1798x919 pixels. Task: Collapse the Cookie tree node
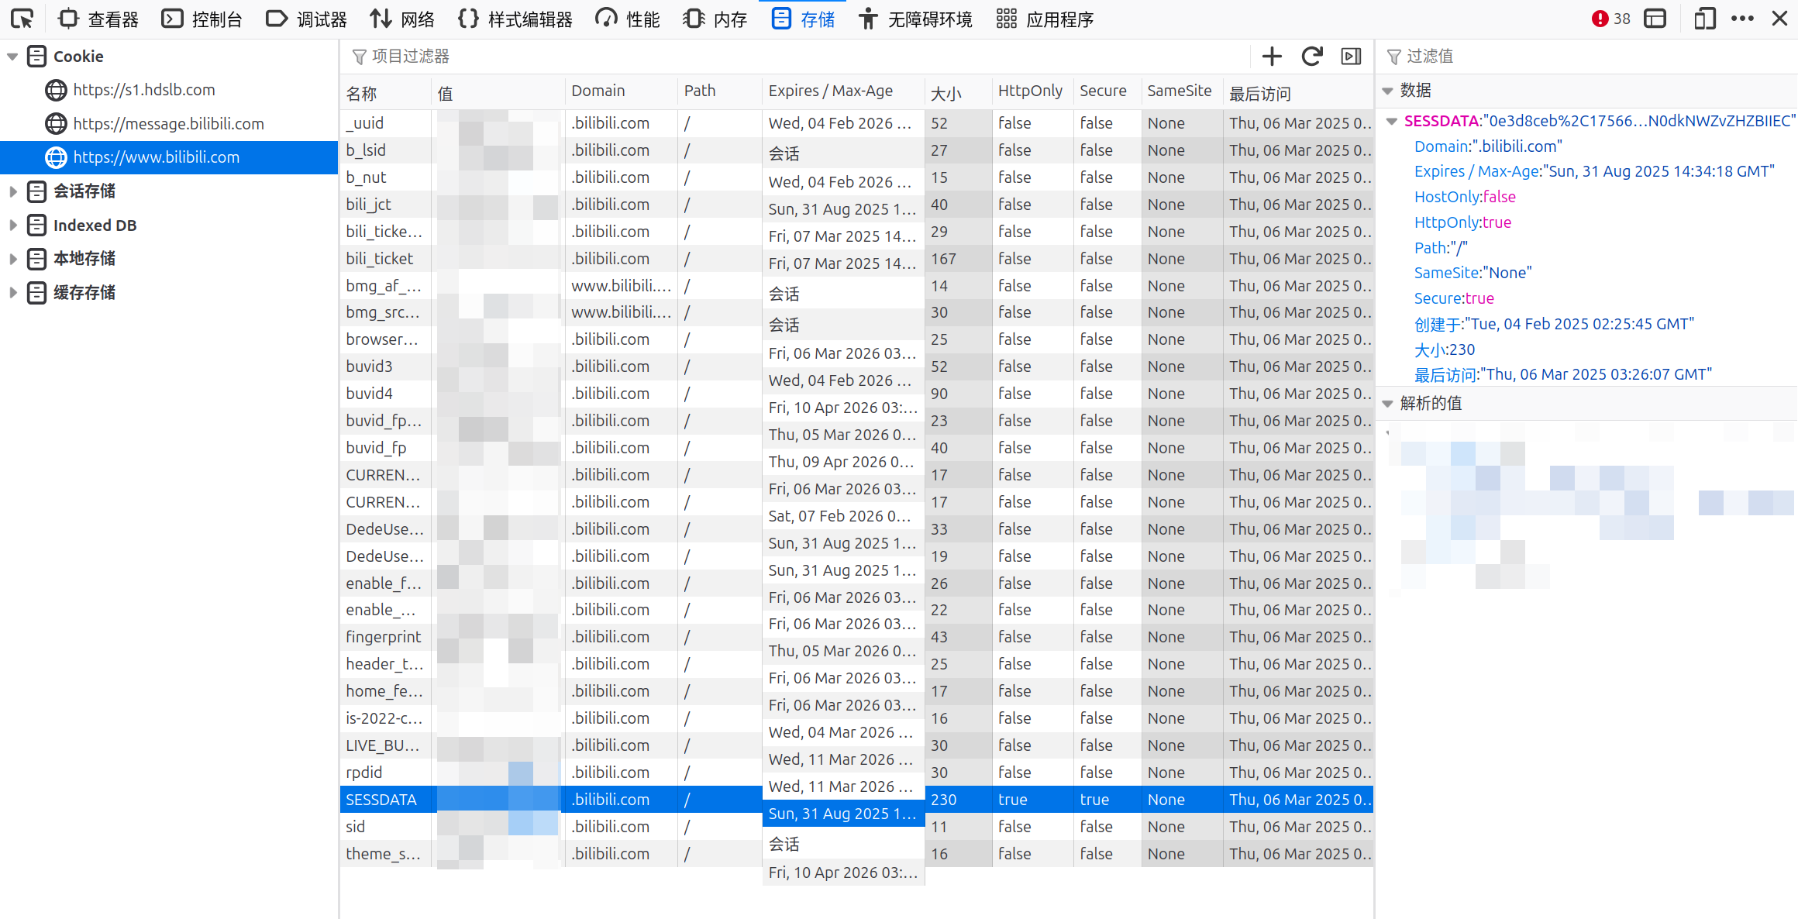point(12,57)
